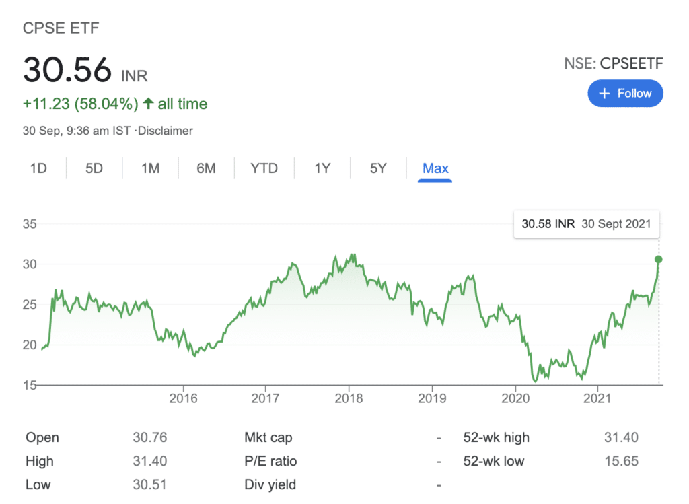Click the 30.56 price value
Screen dimensions: 689x504
(67, 69)
